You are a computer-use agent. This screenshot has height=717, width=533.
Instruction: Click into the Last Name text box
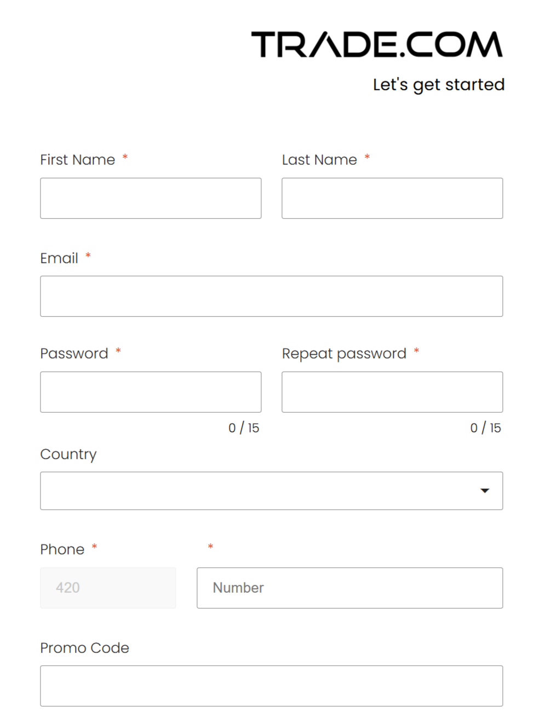392,198
